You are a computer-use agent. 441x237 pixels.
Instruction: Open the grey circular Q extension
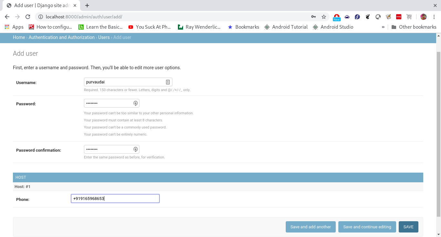tap(378, 17)
